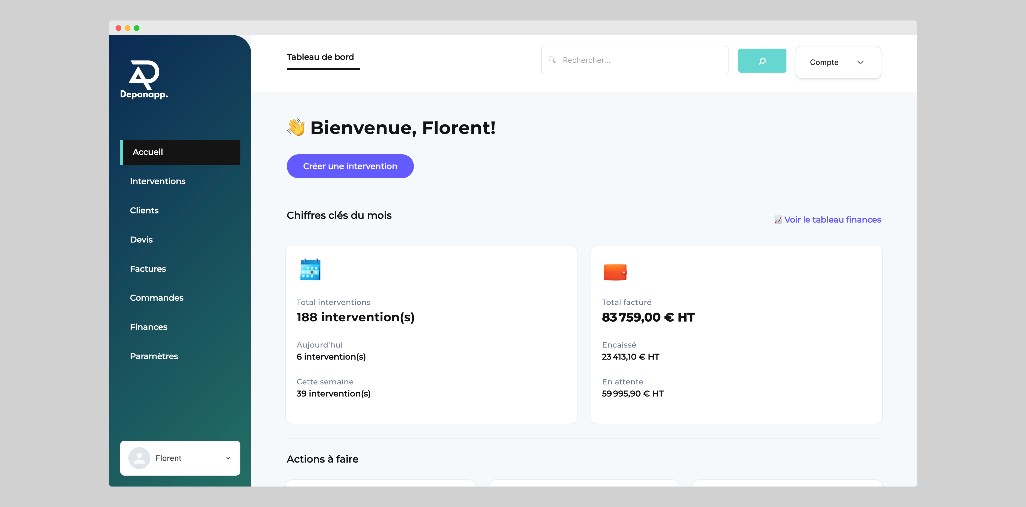Screen dimensions: 1026x507
Task: Click the Actions à faire heading
Action: [322, 459]
